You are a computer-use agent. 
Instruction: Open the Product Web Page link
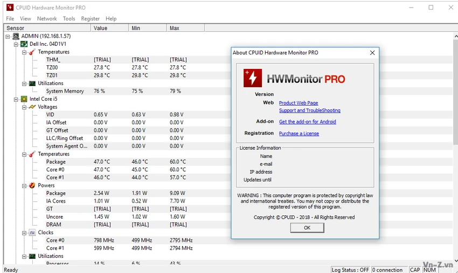point(299,103)
